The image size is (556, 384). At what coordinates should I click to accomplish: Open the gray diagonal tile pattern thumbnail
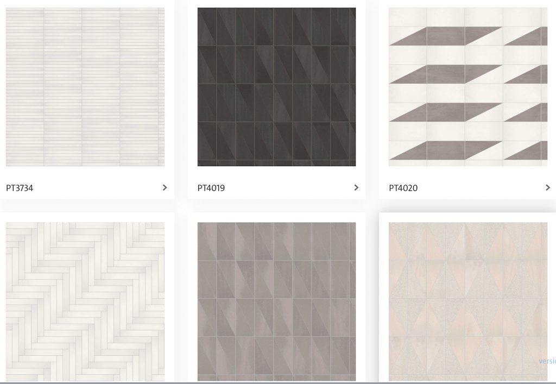tap(276, 302)
